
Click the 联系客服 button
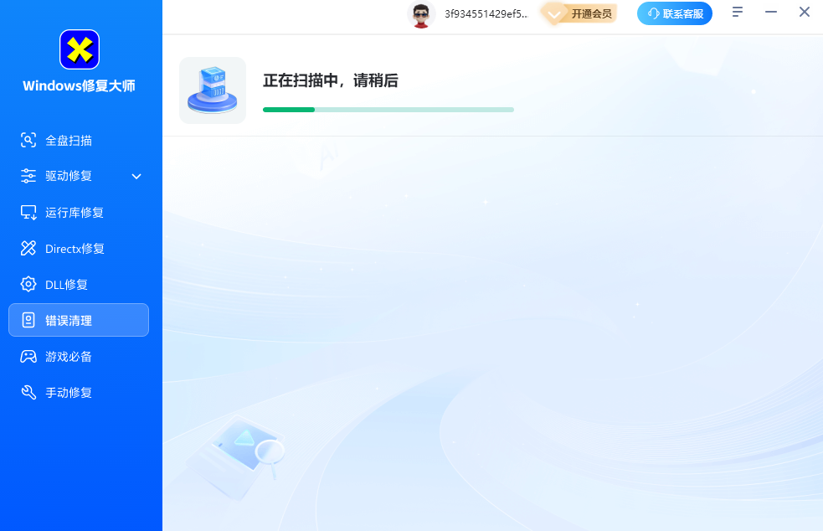[675, 13]
